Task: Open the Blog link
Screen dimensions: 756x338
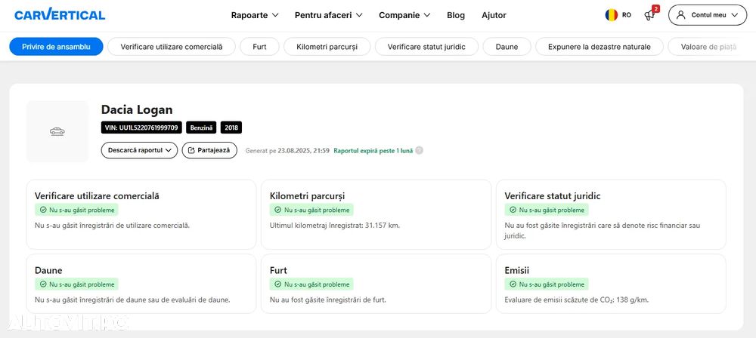Action: 456,15
